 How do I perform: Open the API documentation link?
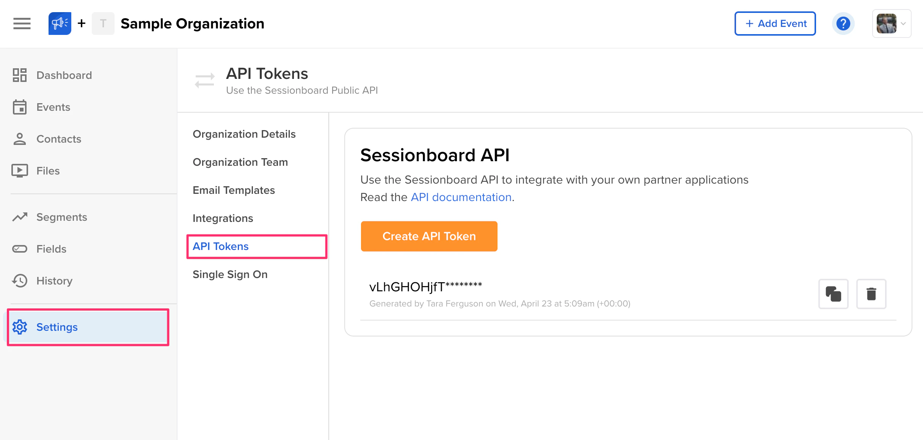(461, 197)
